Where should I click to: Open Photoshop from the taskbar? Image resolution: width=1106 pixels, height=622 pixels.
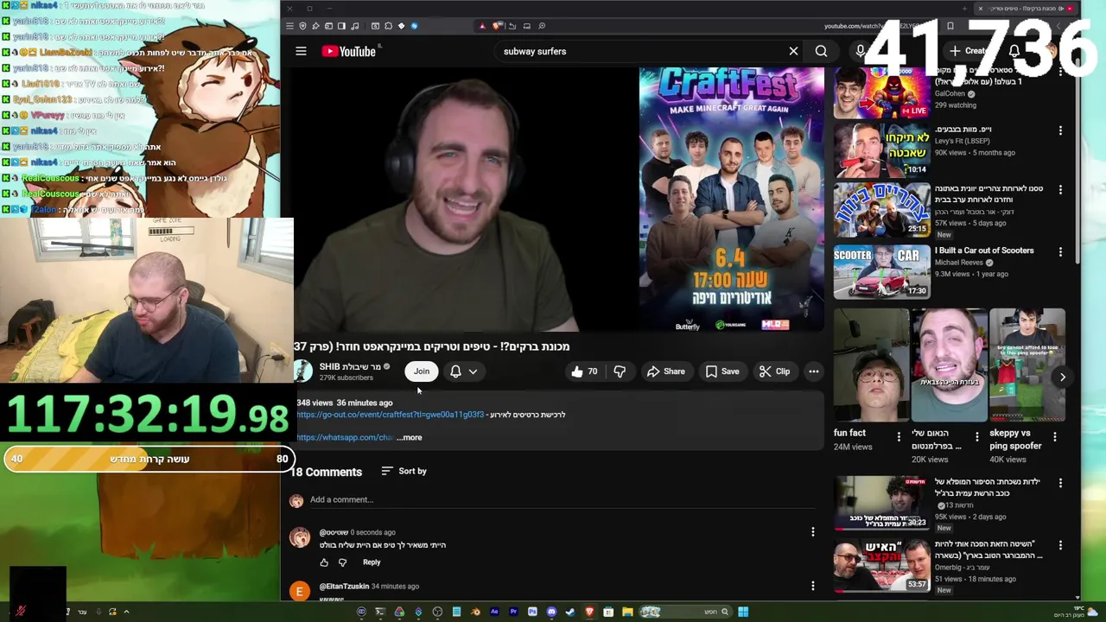(532, 612)
